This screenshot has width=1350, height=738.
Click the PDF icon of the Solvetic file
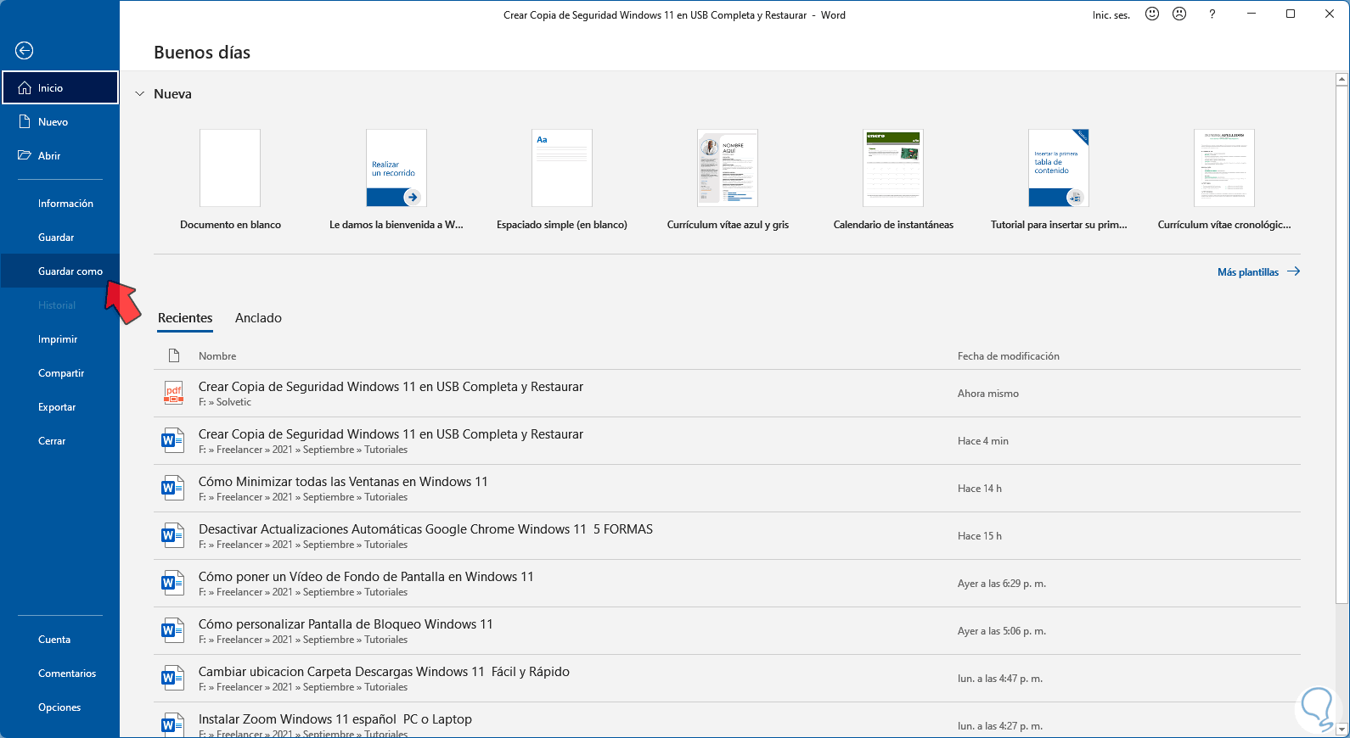point(173,393)
